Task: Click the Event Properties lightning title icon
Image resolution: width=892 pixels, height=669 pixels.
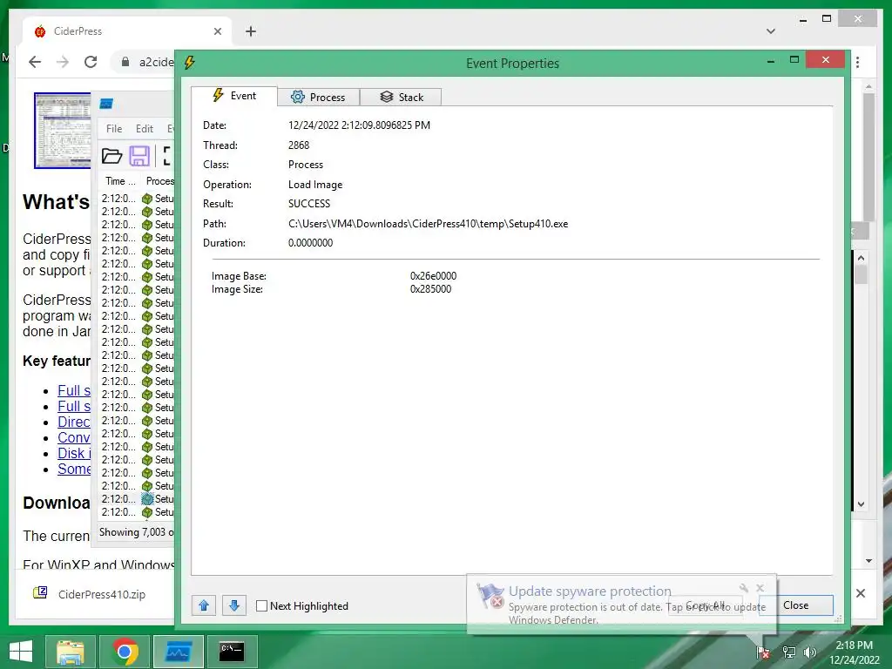Action: tap(189, 63)
